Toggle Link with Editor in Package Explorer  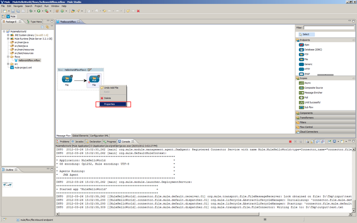tap(47, 27)
